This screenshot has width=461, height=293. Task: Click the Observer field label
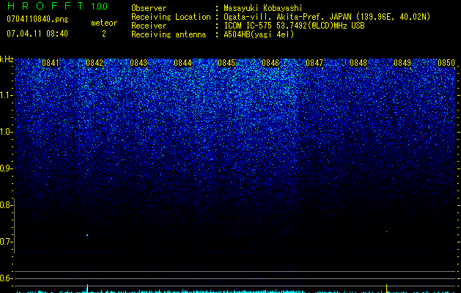[149, 8]
